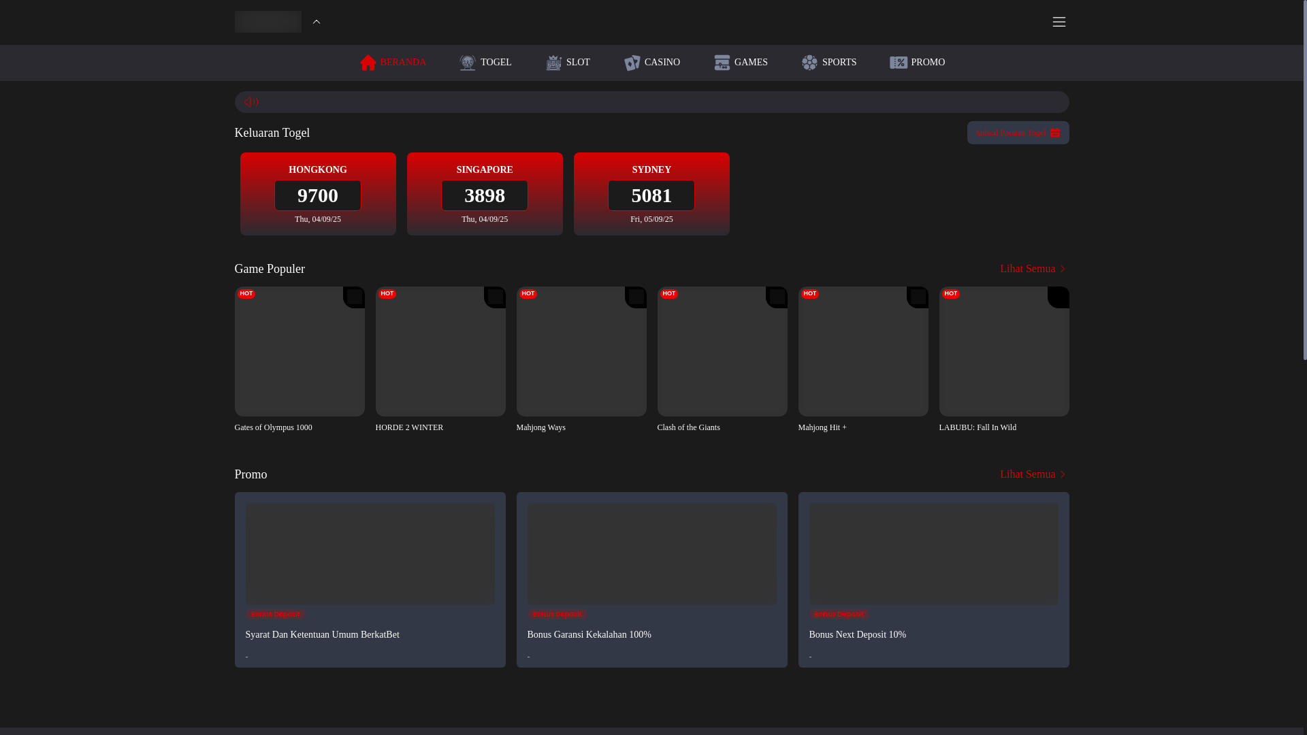The image size is (1307, 735).
Task: Click the running text announcement bar
Action: point(651,102)
